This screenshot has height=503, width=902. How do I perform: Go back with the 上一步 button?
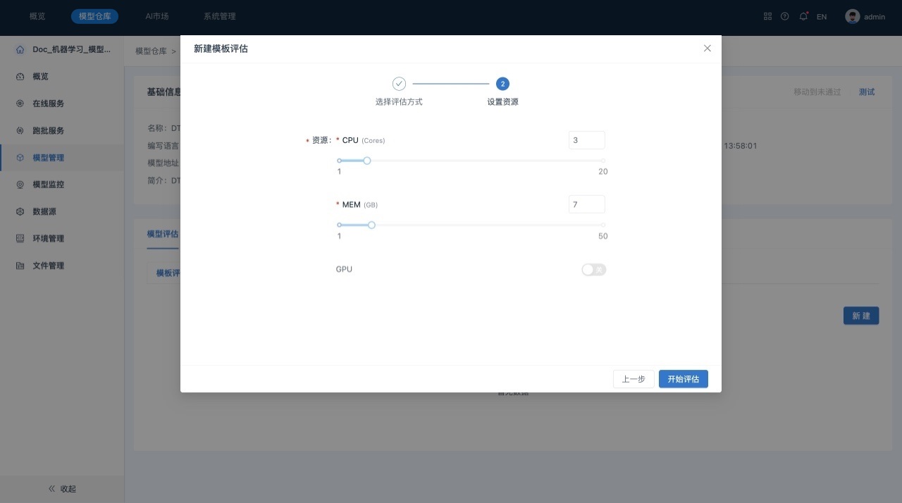[633, 379]
